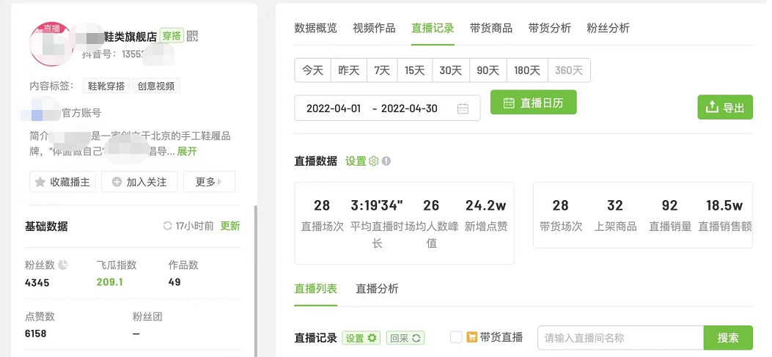This screenshot has width=772, height=357.
Task: Click the pie chart icon next to 粉丝数
Action: (63, 265)
